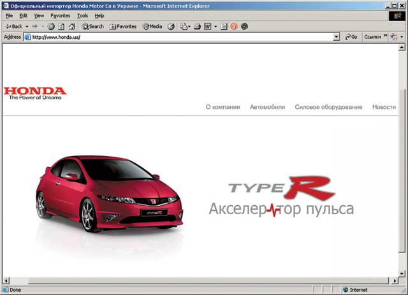Open the Favorites pane
This screenshot has height=295, width=408.
[x=123, y=26]
